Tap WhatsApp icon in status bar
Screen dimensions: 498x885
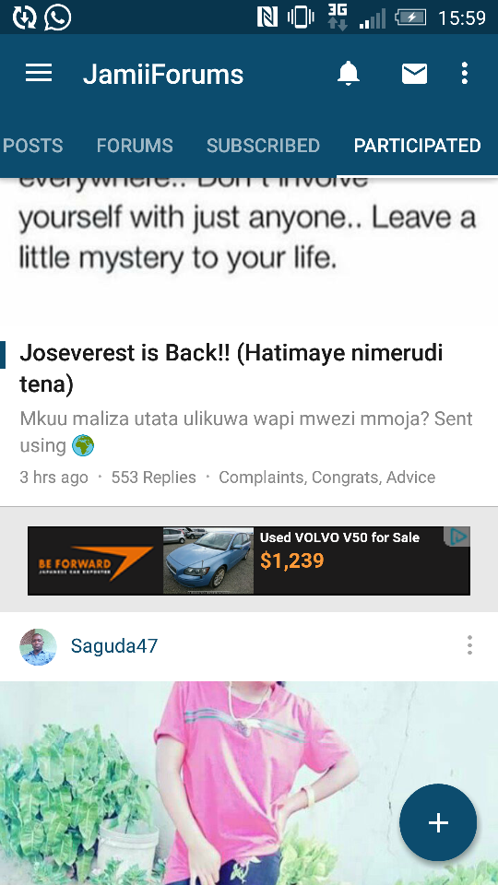(58, 17)
